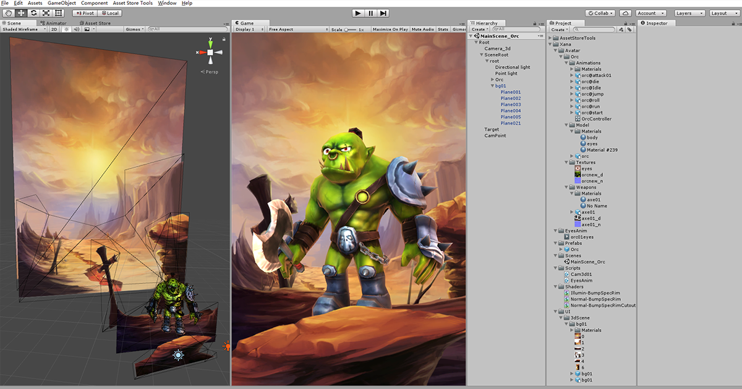Click the Project panel lock icon
742x389 pixels.
pos(625,23)
